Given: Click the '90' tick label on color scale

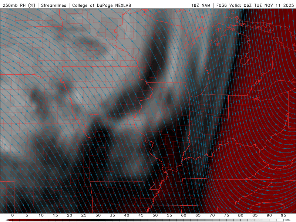Looking at the screenshot, I should point(269,215).
